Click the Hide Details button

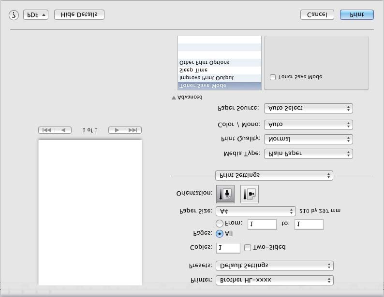79,14
